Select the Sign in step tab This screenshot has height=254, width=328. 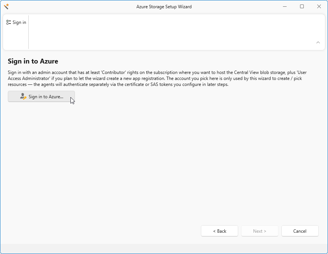[16, 22]
